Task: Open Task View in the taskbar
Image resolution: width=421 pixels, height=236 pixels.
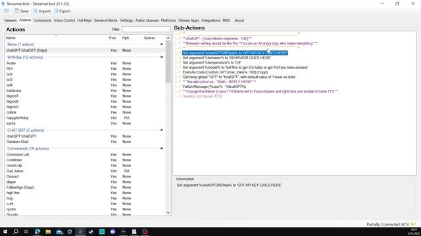Action: pos(26,231)
